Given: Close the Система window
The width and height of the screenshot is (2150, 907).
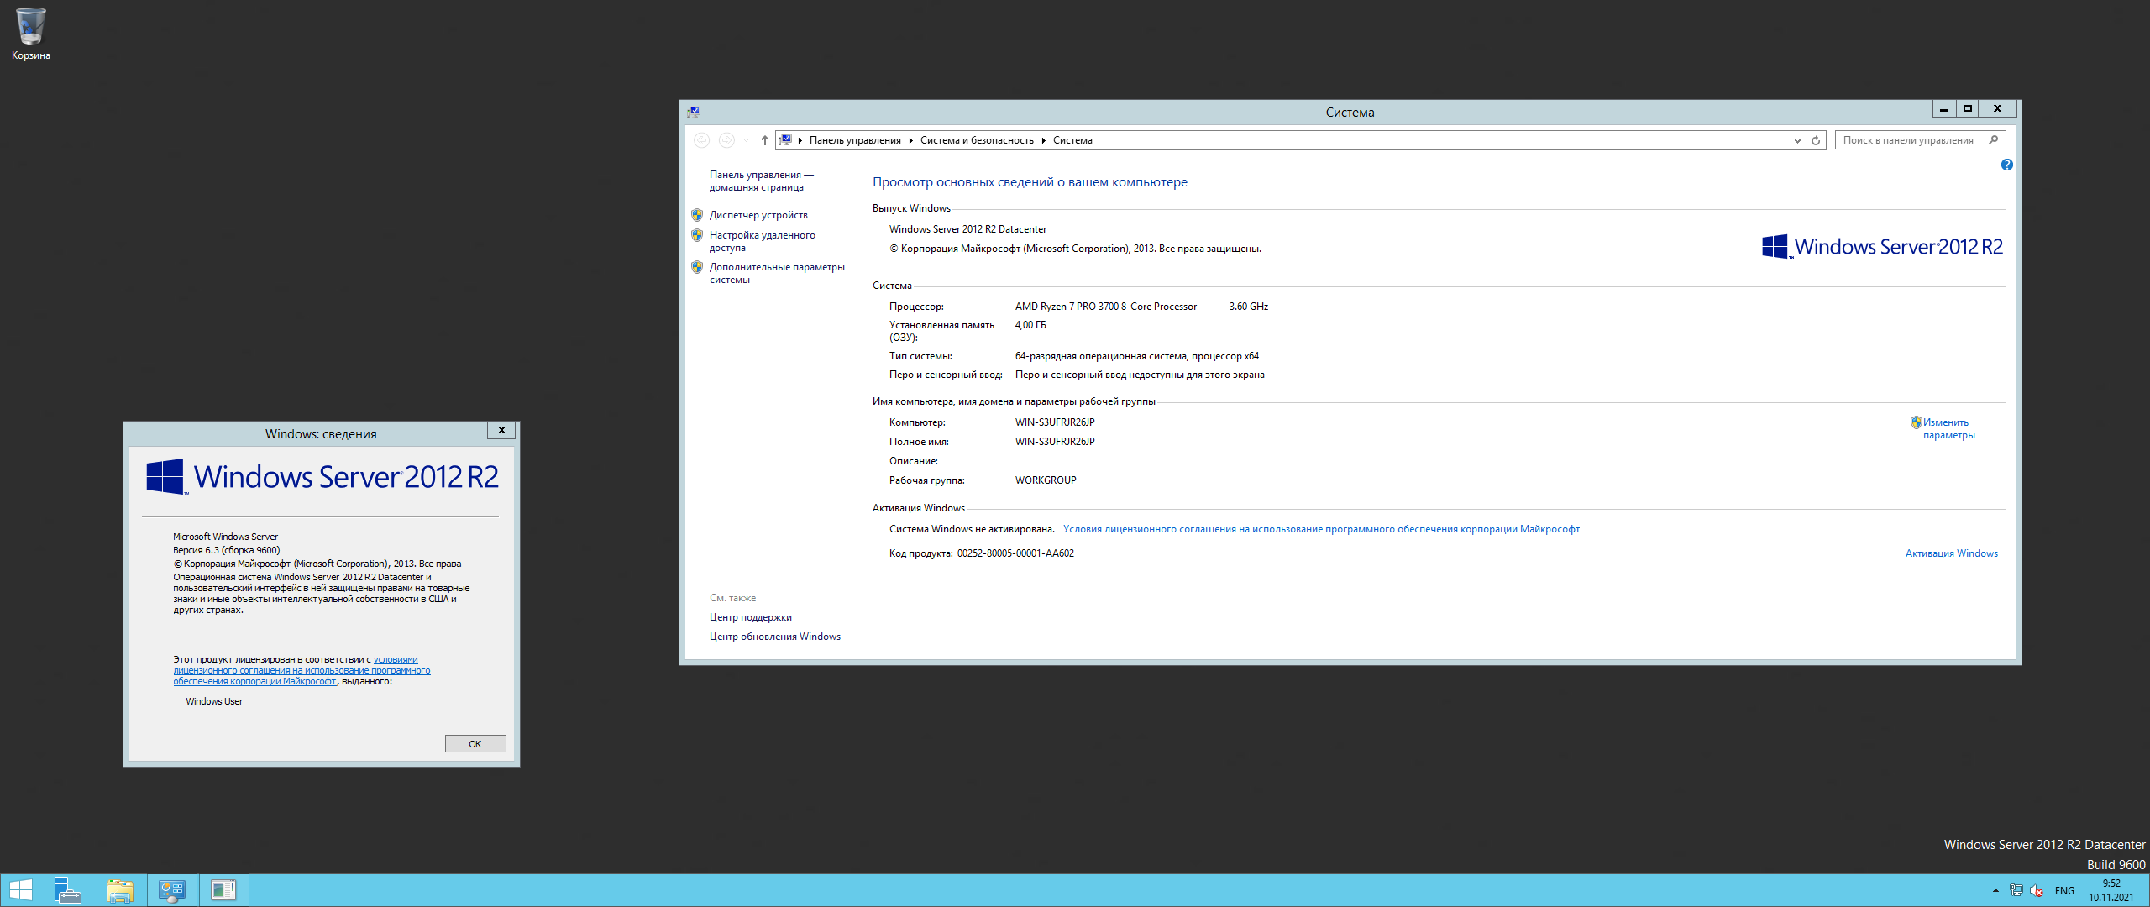Looking at the screenshot, I should tap(1998, 109).
